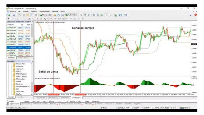Click the Nueva orden button
204x115 pixels.
point(46,15)
